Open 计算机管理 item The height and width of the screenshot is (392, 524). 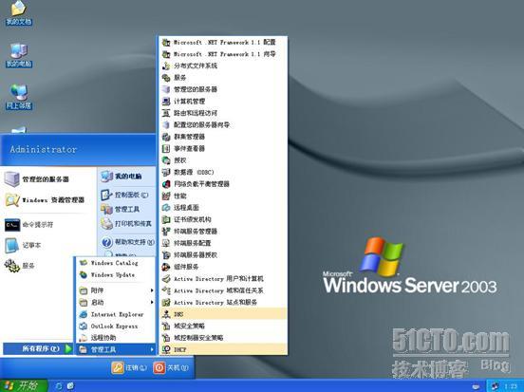[222, 102]
